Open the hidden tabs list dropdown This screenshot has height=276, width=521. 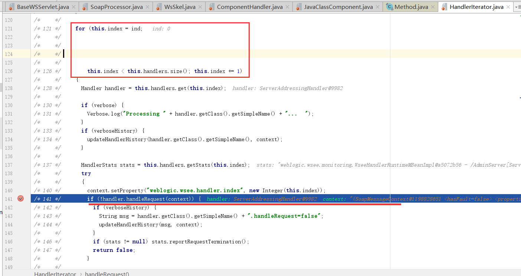click(x=517, y=7)
